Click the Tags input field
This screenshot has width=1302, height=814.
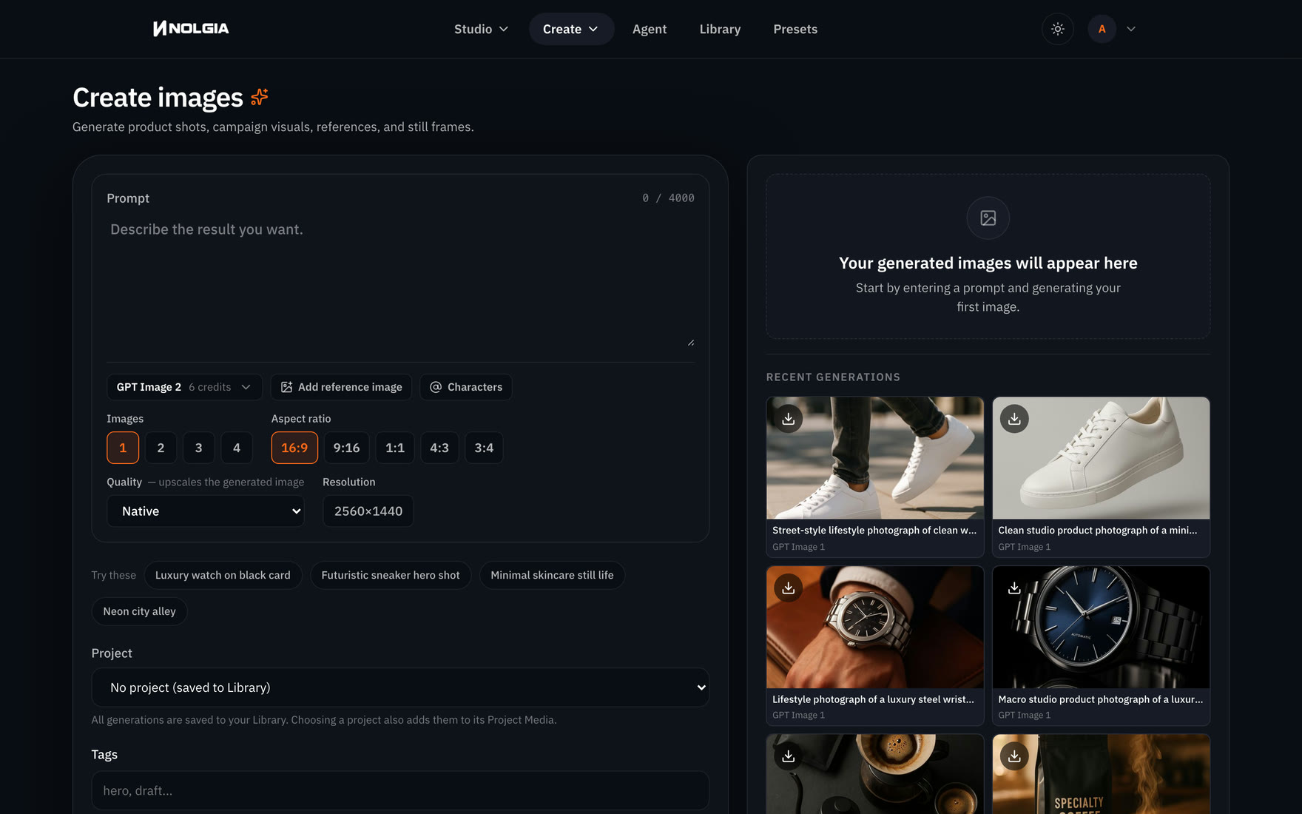tap(400, 790)
